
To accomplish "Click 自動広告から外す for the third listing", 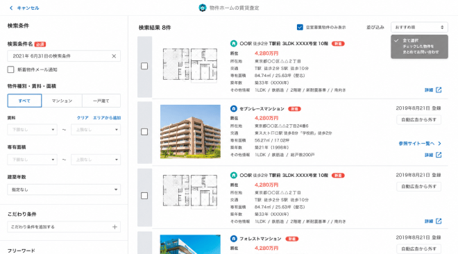I will (x=419, y=187).
